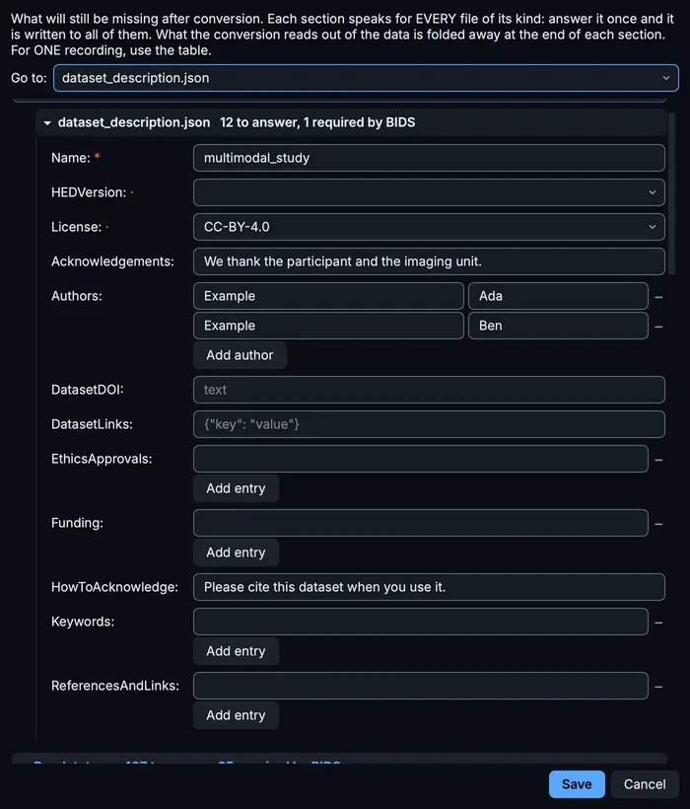
Task: Add entry under ReferencesAndLinks
Action: [236, 714]
